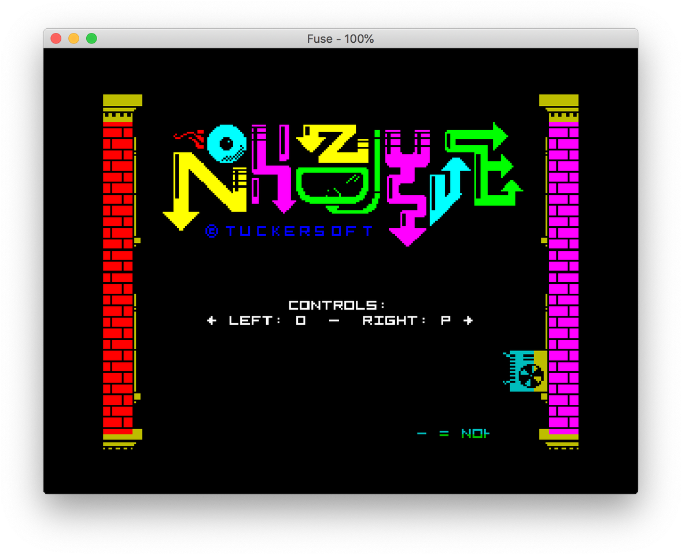Screen dimensions: 681x554
Task: Click the Tuckersoft copyright text
Action: click(x=290, y=231)
